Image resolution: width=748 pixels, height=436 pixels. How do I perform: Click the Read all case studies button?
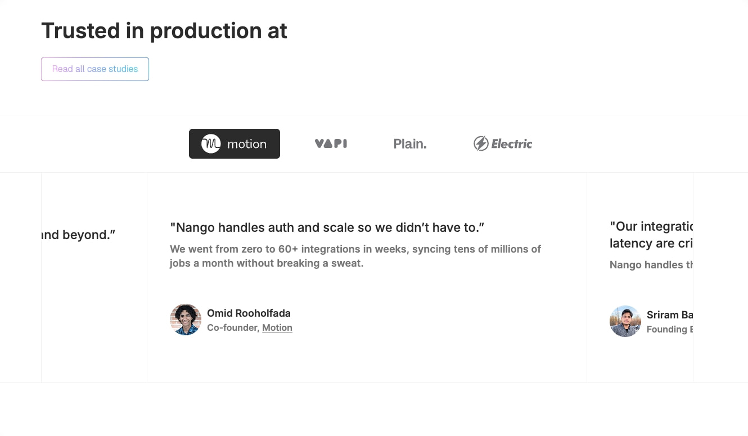coord(95,69)
